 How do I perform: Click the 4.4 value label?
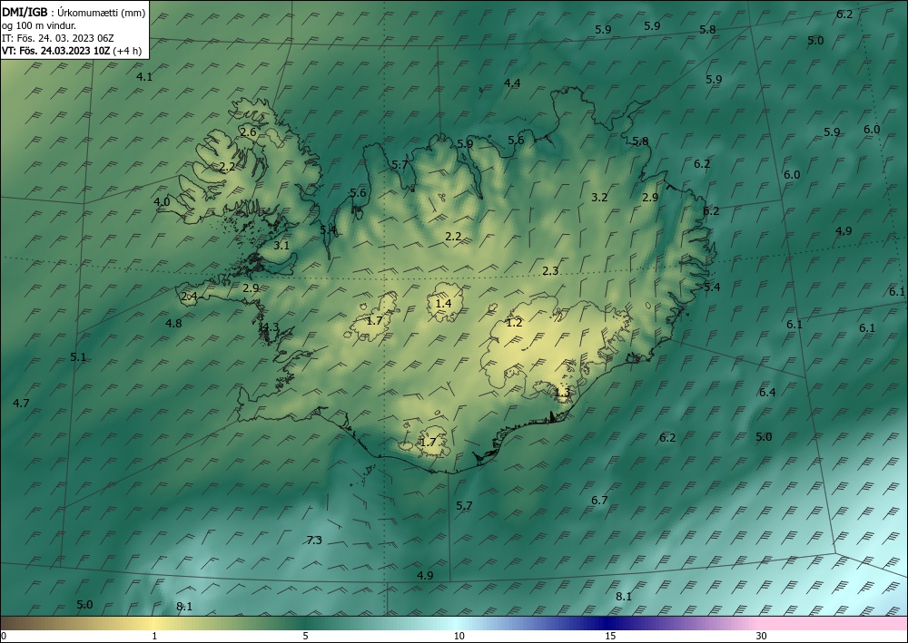(x=512, y=83)
